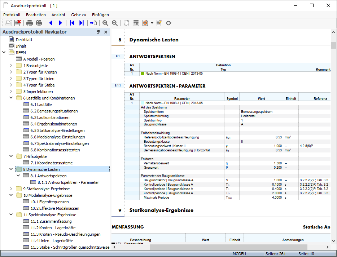Select 6.7 Spektralanalyse-Einstellungen in the navigator
The image size is (337, 257).
[59, 143]
